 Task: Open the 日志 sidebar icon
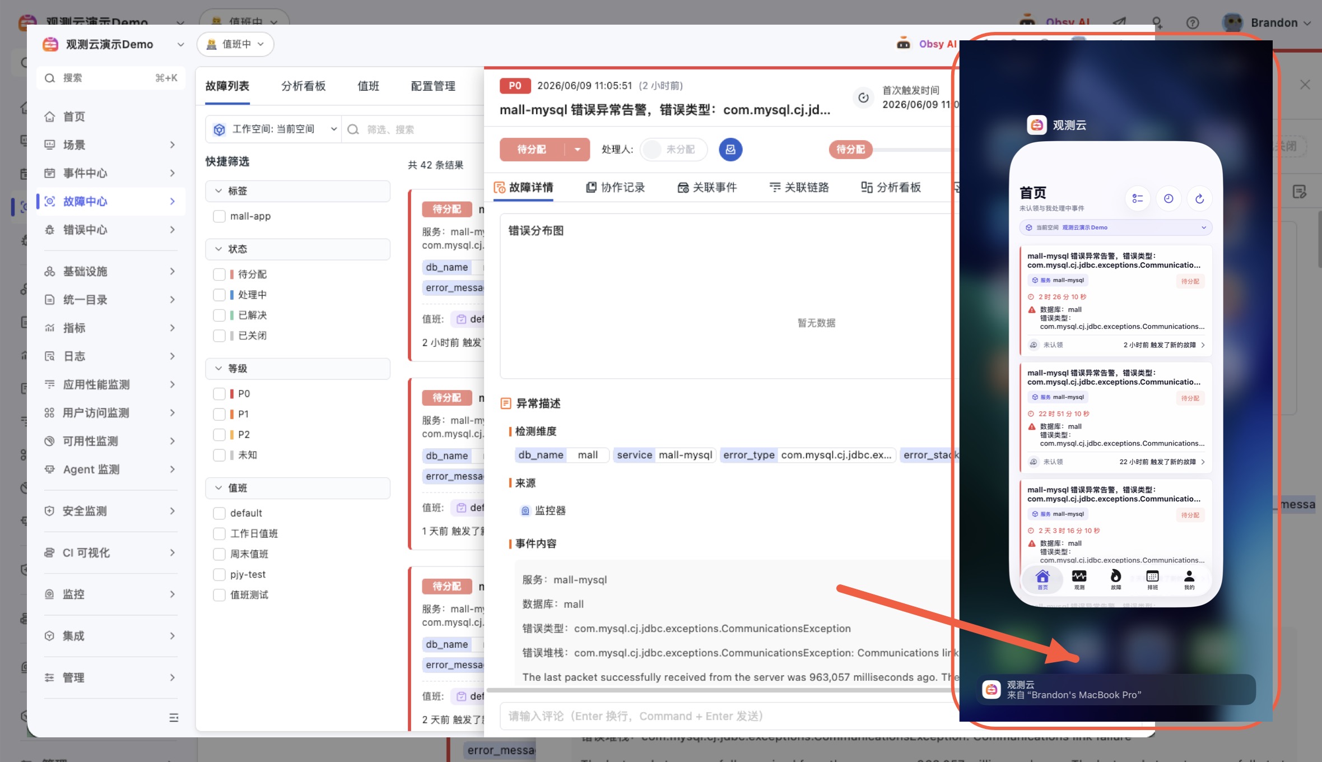tap(50, 356)
